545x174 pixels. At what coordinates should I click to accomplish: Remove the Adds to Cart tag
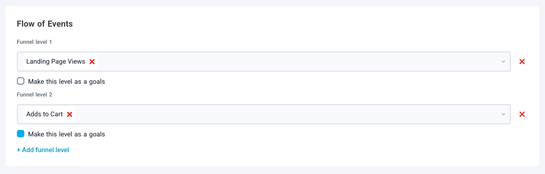(x=69, y=114)
